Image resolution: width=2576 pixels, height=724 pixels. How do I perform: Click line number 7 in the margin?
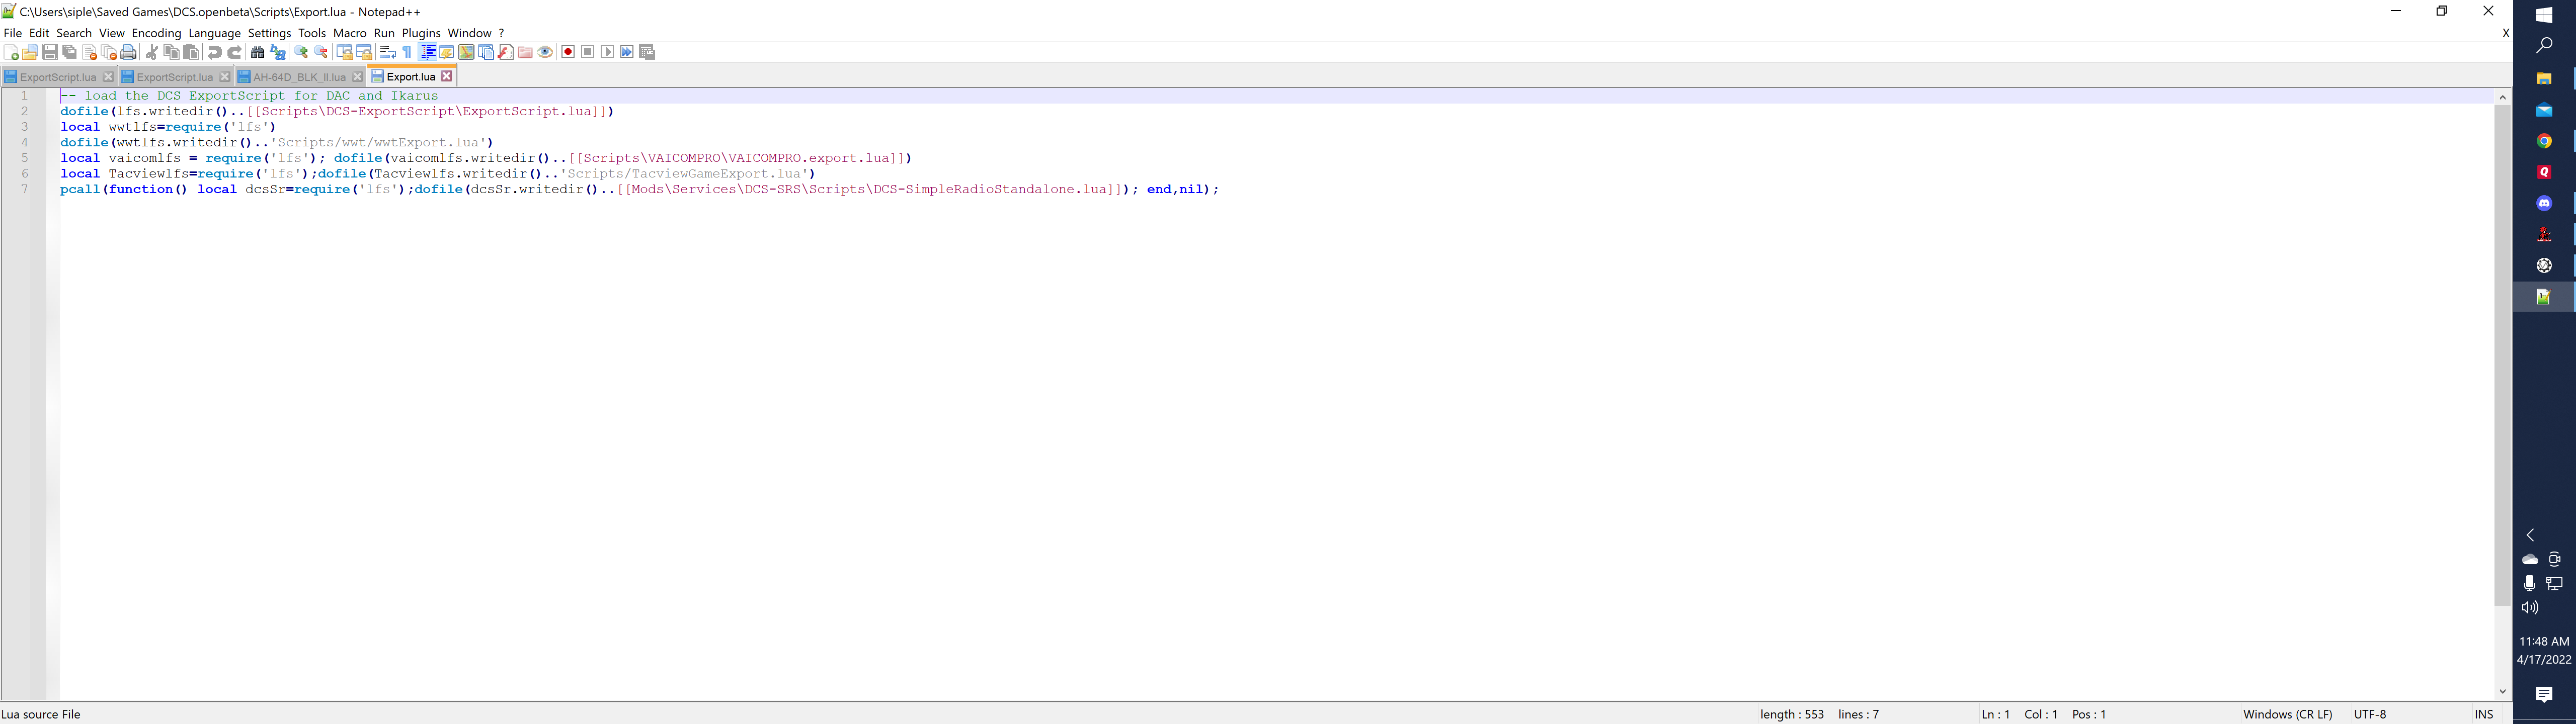pos(25,189)
